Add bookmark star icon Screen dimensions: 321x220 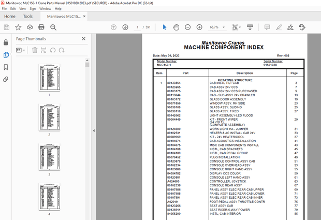pos(18,27)
